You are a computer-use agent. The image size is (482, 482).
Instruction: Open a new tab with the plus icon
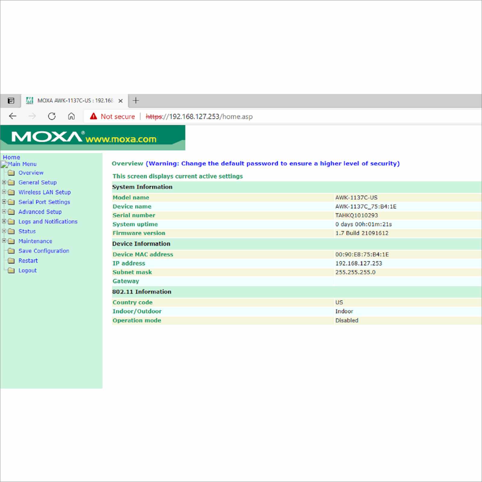[x=136, y=100]
